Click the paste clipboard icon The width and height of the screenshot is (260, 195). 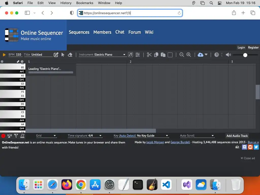pos(163,55)
